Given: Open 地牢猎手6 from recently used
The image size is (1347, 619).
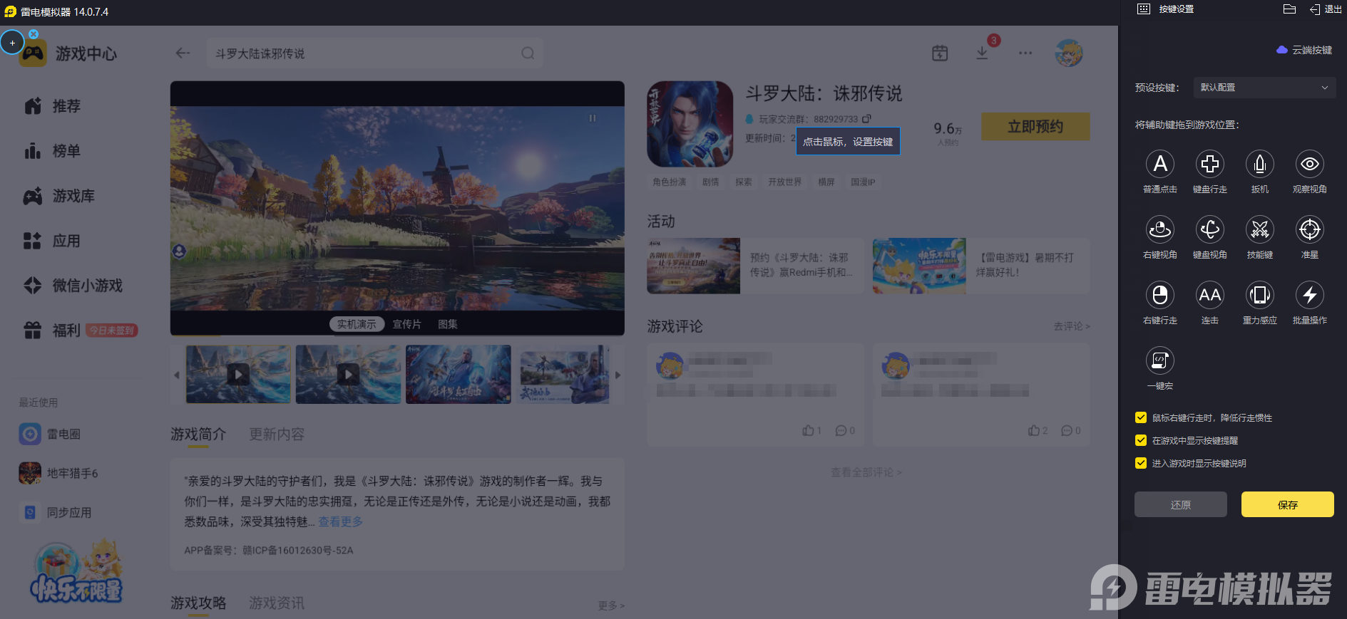Looking at the screenshot, I should point(58,473).
